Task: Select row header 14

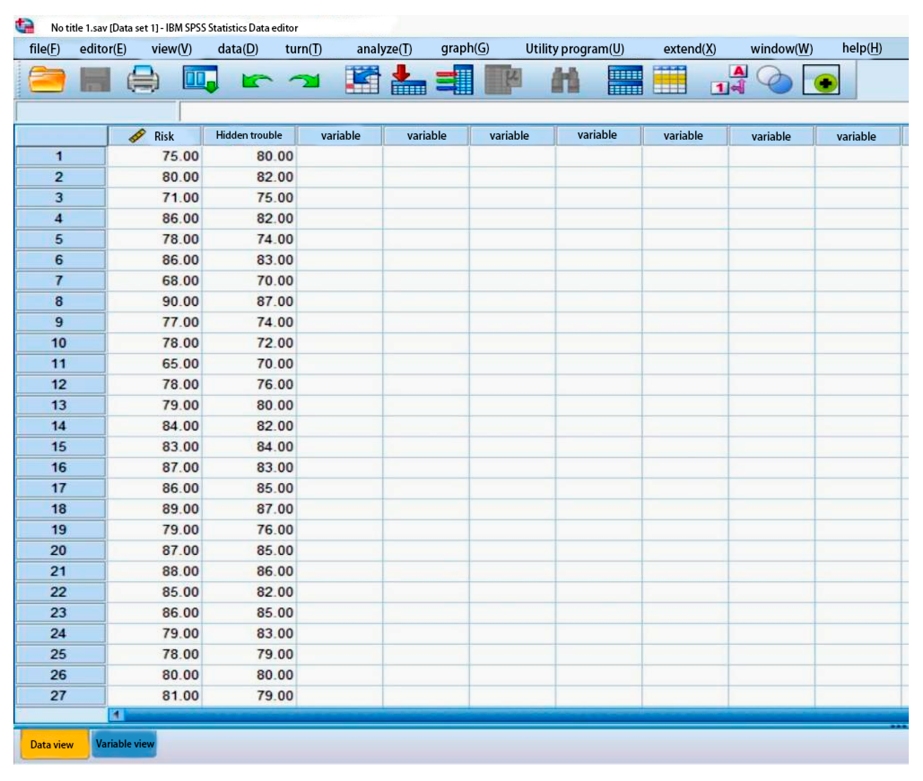Action: click(x=61, y=426)
